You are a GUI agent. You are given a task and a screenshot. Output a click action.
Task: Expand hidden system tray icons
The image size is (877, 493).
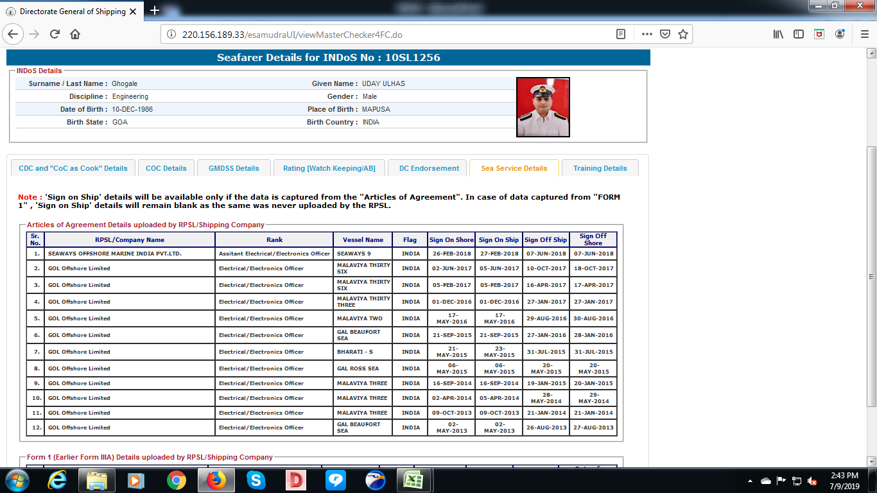click(x=750, y=480)
